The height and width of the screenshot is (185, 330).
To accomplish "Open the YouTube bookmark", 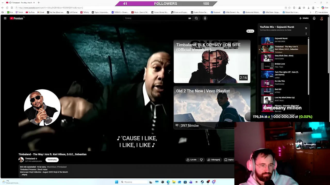I will (30, 12).
